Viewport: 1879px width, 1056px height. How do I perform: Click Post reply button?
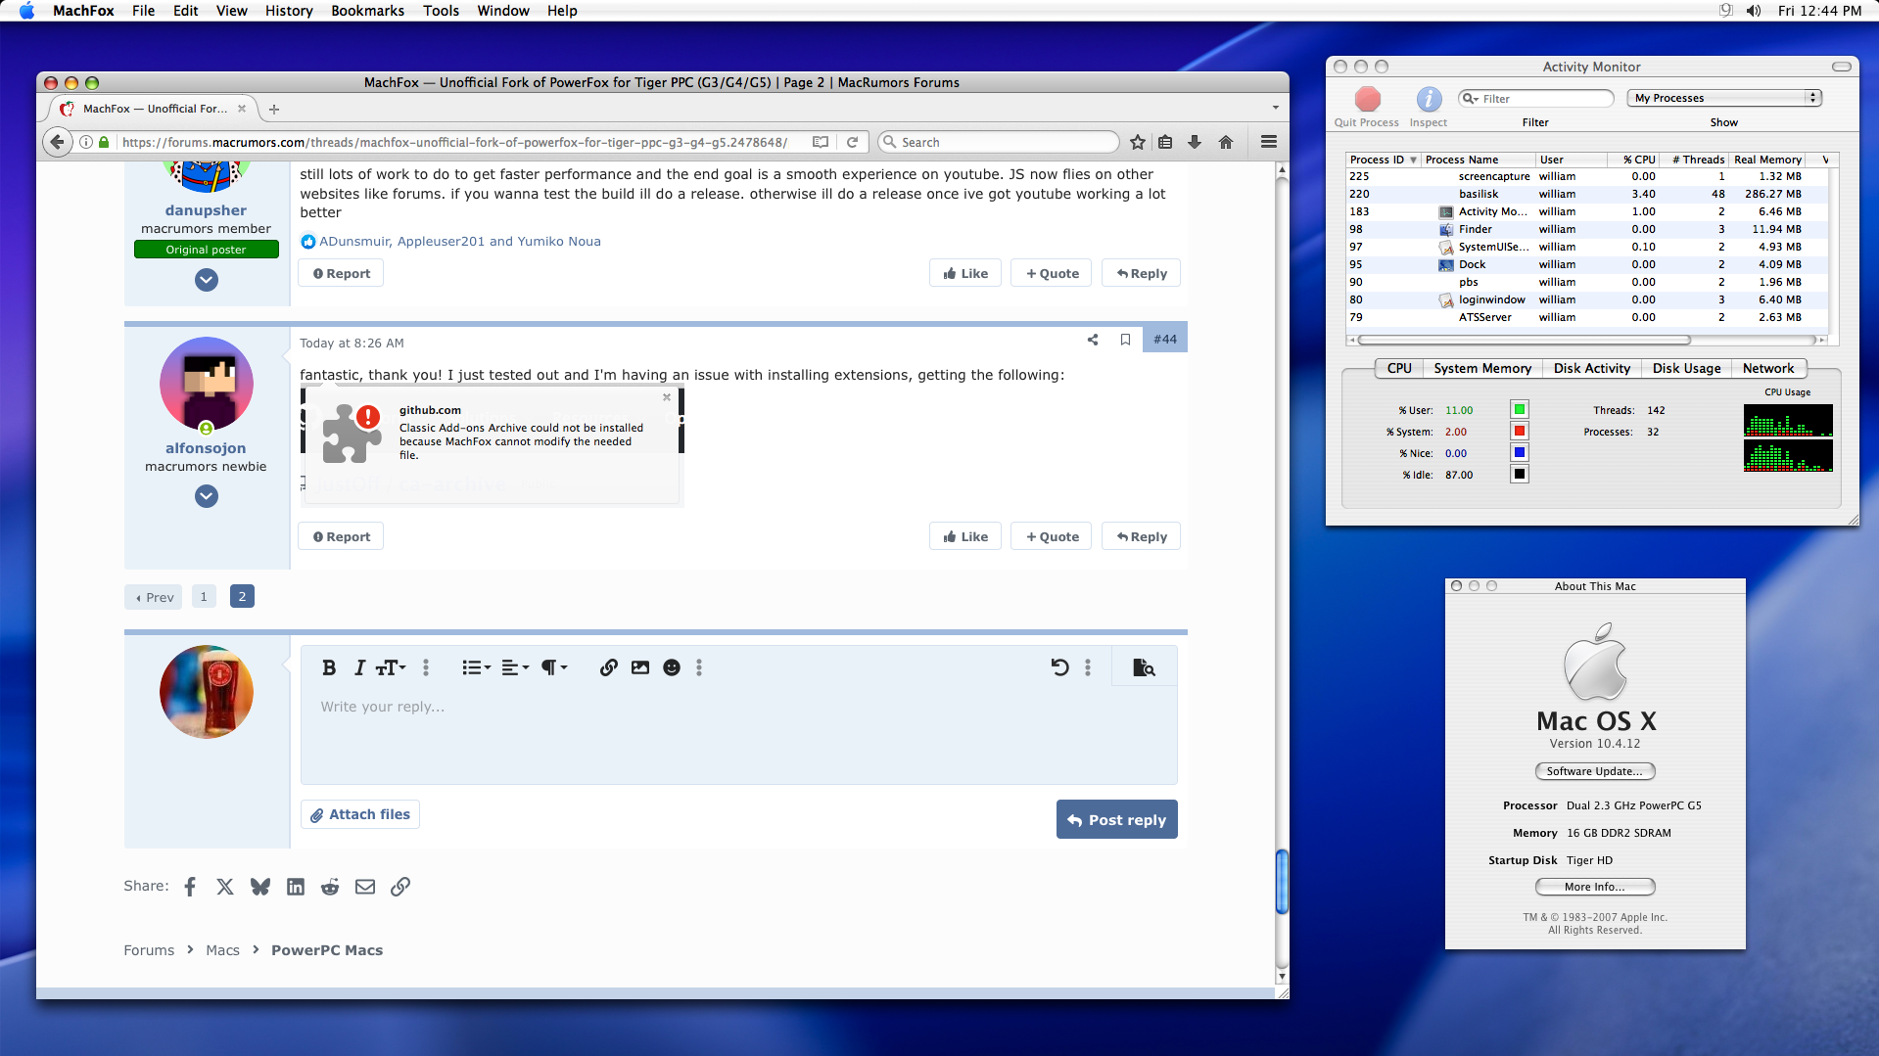[x=1116, y=820]
